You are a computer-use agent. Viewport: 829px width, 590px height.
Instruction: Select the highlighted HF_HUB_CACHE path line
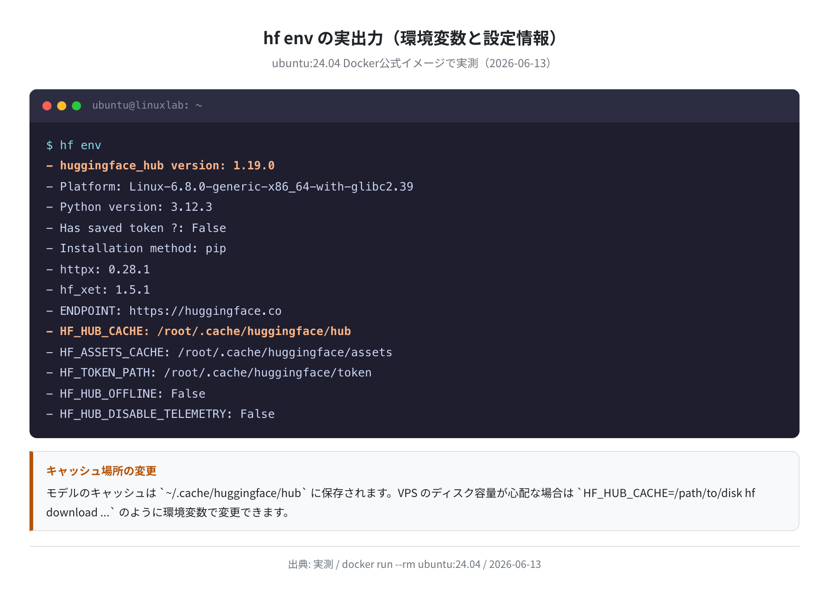[198, 331]
